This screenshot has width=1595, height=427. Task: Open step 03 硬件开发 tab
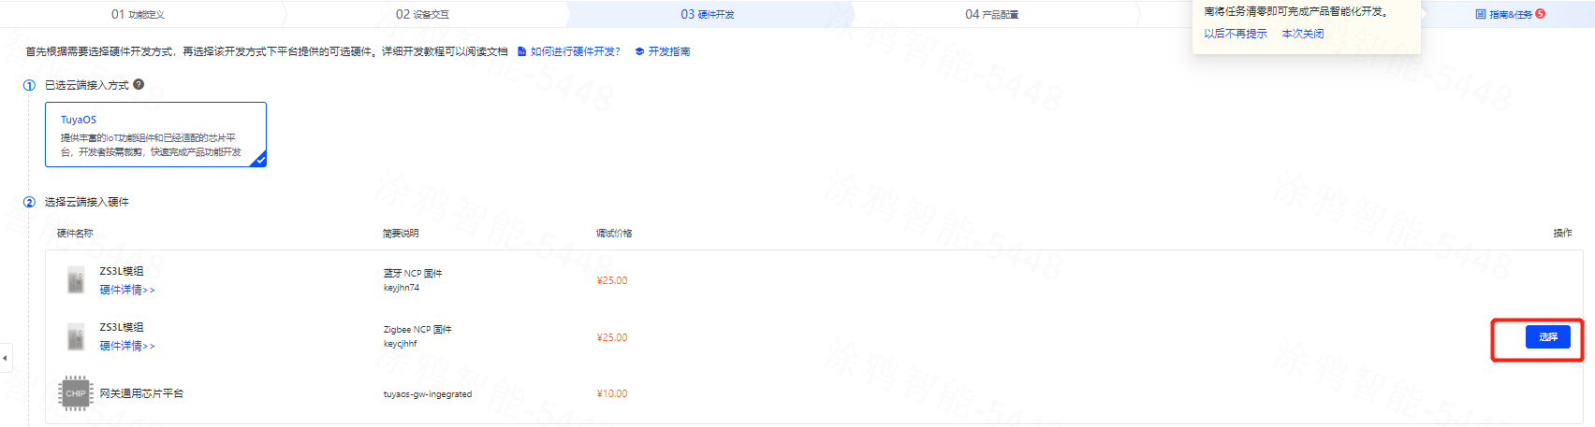(x=708, y=14)
